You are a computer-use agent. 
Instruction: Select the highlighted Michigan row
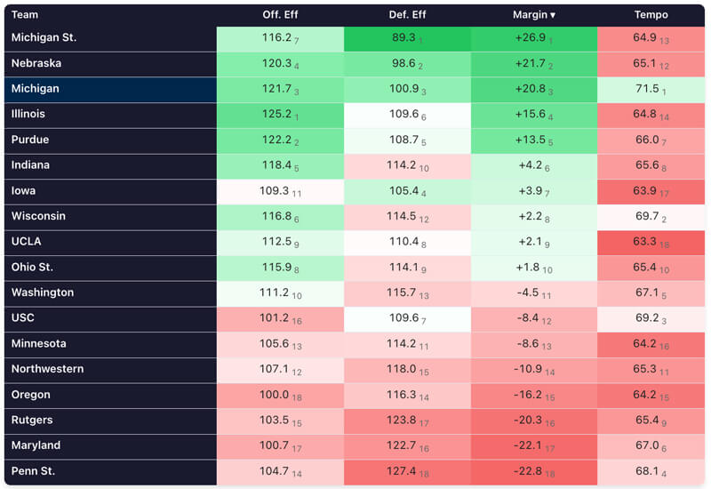click(x=36, y=89)
